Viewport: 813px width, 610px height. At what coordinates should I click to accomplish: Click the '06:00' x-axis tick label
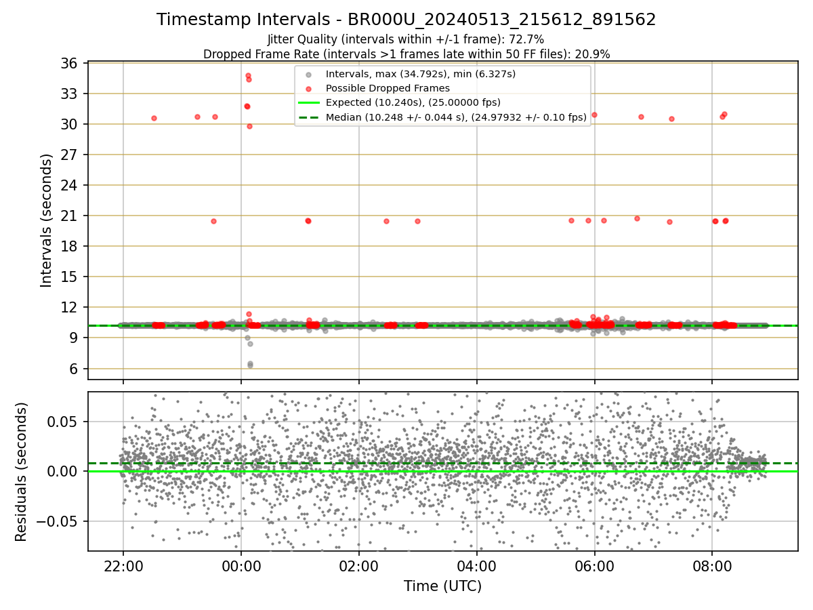[595, 566]
